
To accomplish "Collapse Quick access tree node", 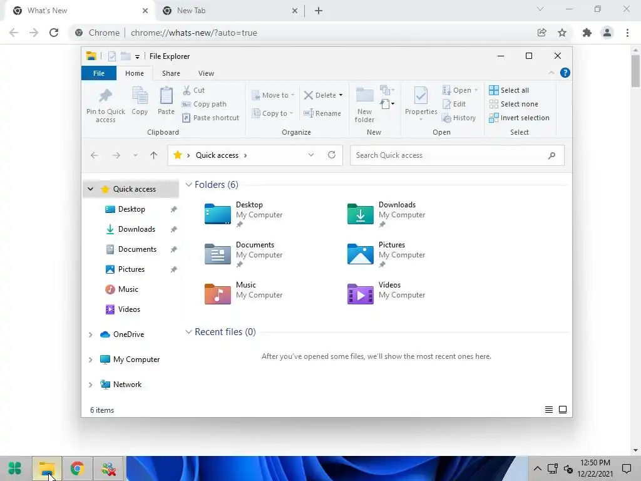I will [90, 189].
